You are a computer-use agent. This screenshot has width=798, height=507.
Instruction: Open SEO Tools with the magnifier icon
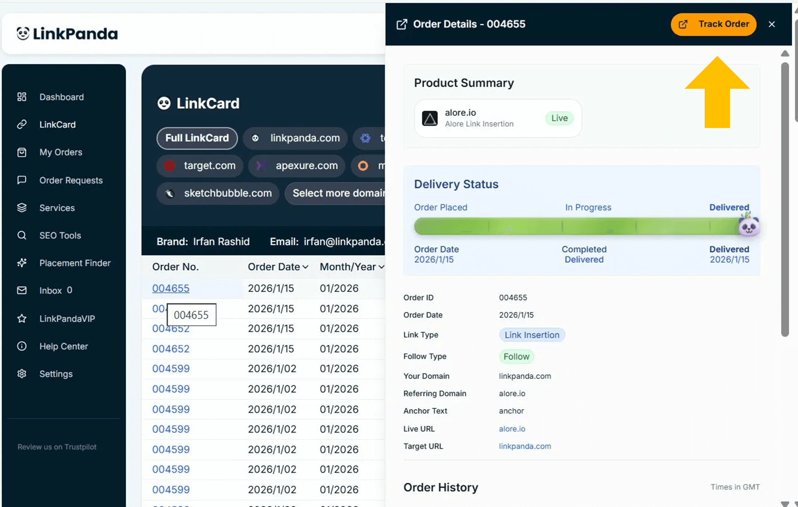click(22, 235)
